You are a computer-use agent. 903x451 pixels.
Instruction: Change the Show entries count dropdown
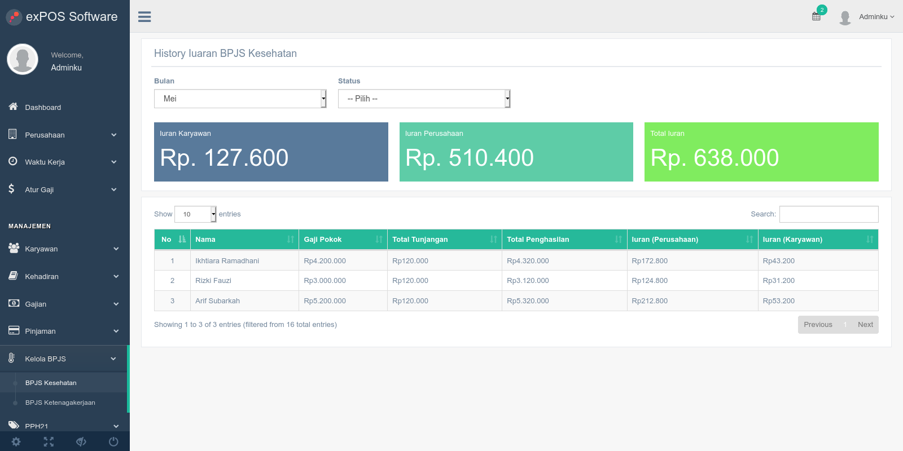tap(195, 214)
